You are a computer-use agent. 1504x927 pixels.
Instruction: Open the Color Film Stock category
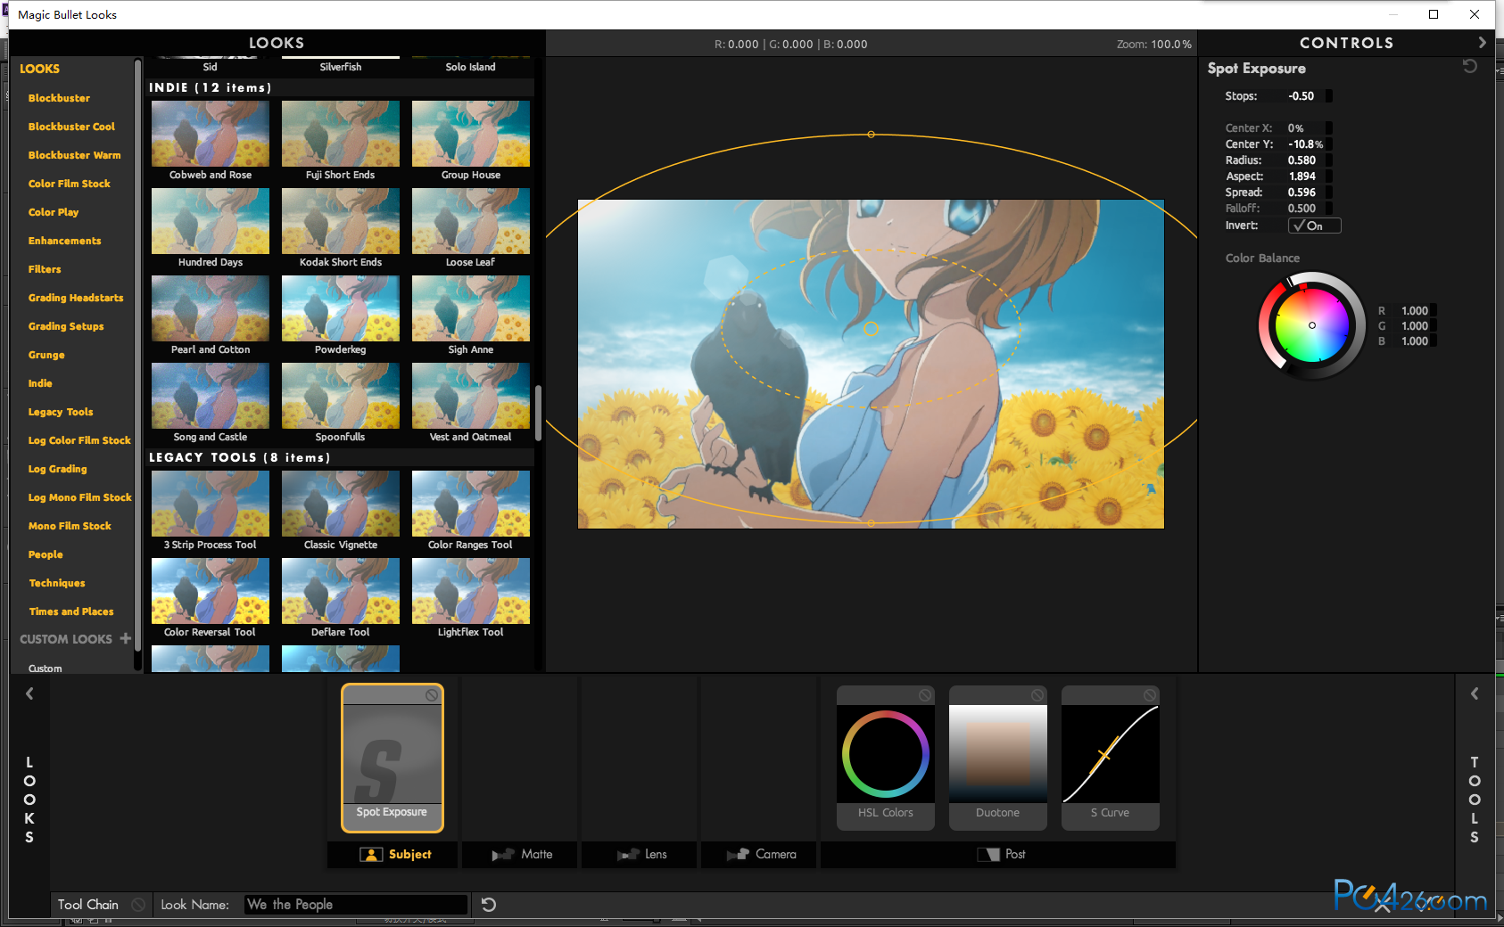click(70, 184)
